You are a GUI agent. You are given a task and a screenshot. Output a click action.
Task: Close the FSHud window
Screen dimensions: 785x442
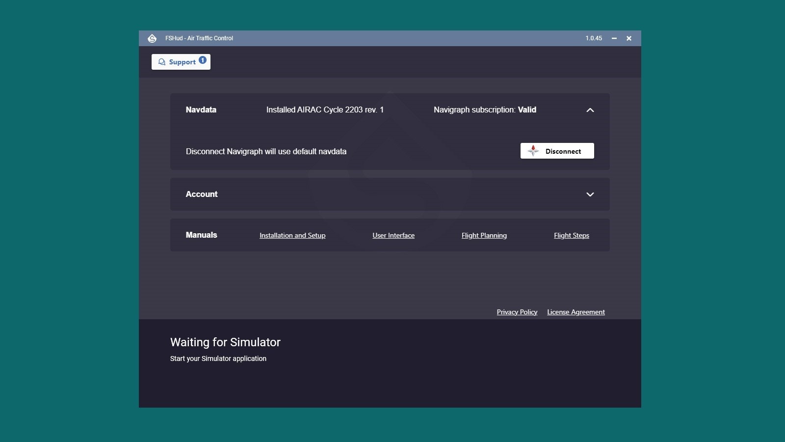(628, 38)
